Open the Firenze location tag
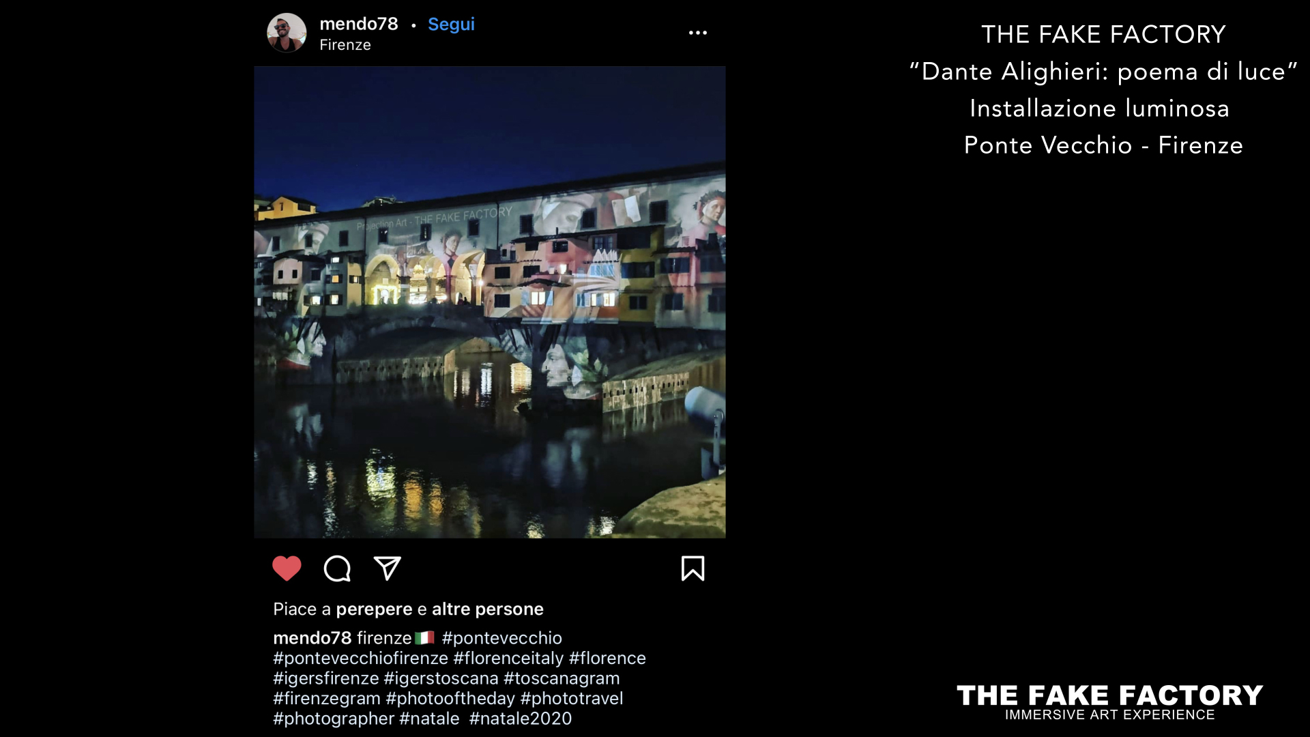1310x737 pixels. [345, 45]
